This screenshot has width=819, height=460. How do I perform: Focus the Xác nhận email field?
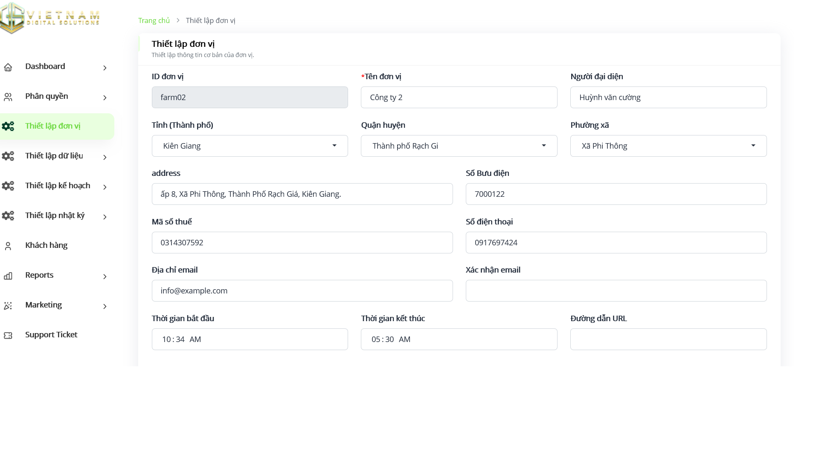pos(616,290)
